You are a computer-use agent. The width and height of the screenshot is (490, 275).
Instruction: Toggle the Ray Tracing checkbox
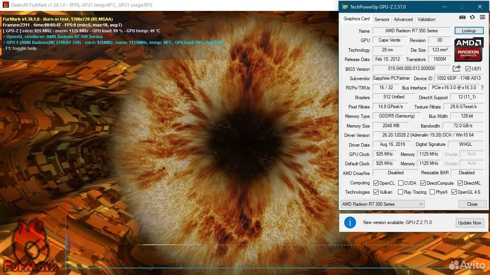point(400,192)
